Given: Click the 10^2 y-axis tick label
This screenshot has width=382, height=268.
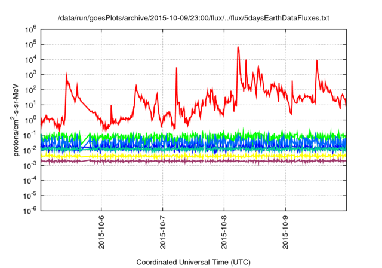Looking at the screenshot, I should tap(30, 90).
